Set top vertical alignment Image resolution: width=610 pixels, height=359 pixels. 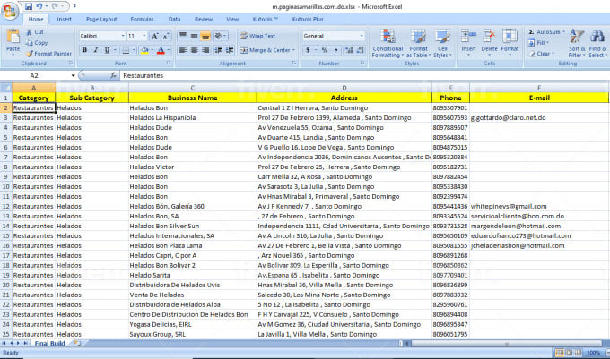tap(182, 36)
